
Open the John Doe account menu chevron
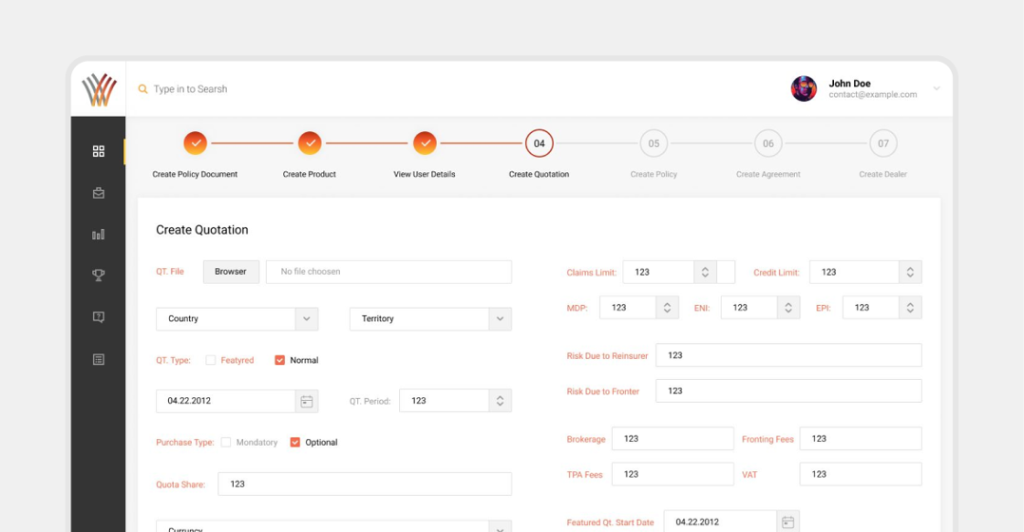click(936, 88)
